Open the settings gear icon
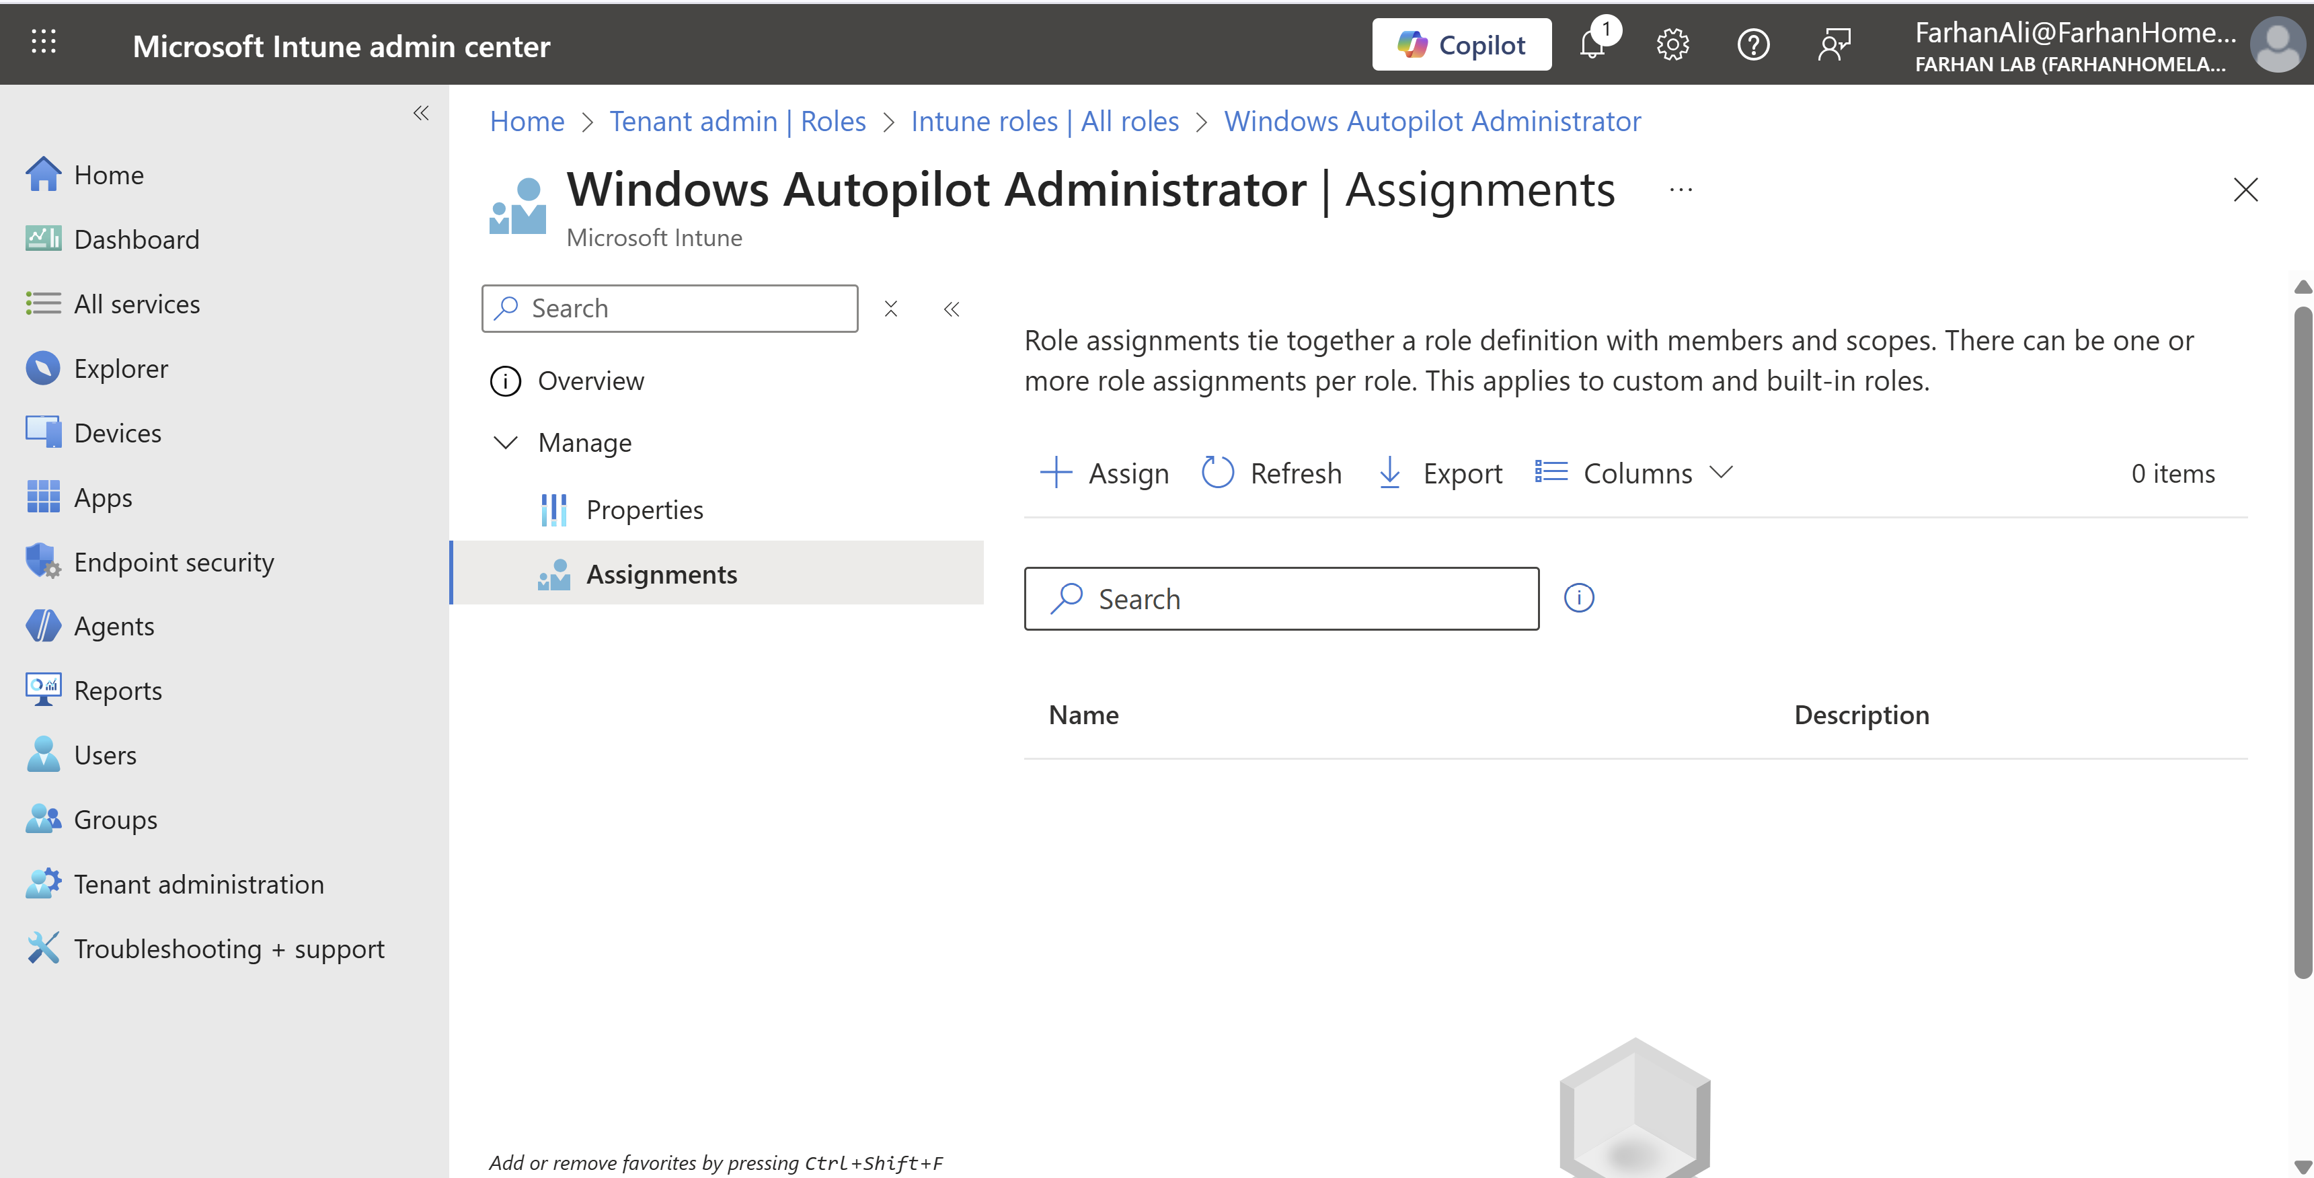The height and width of the screenshot is (1178, 2314). coord(1672,44)
